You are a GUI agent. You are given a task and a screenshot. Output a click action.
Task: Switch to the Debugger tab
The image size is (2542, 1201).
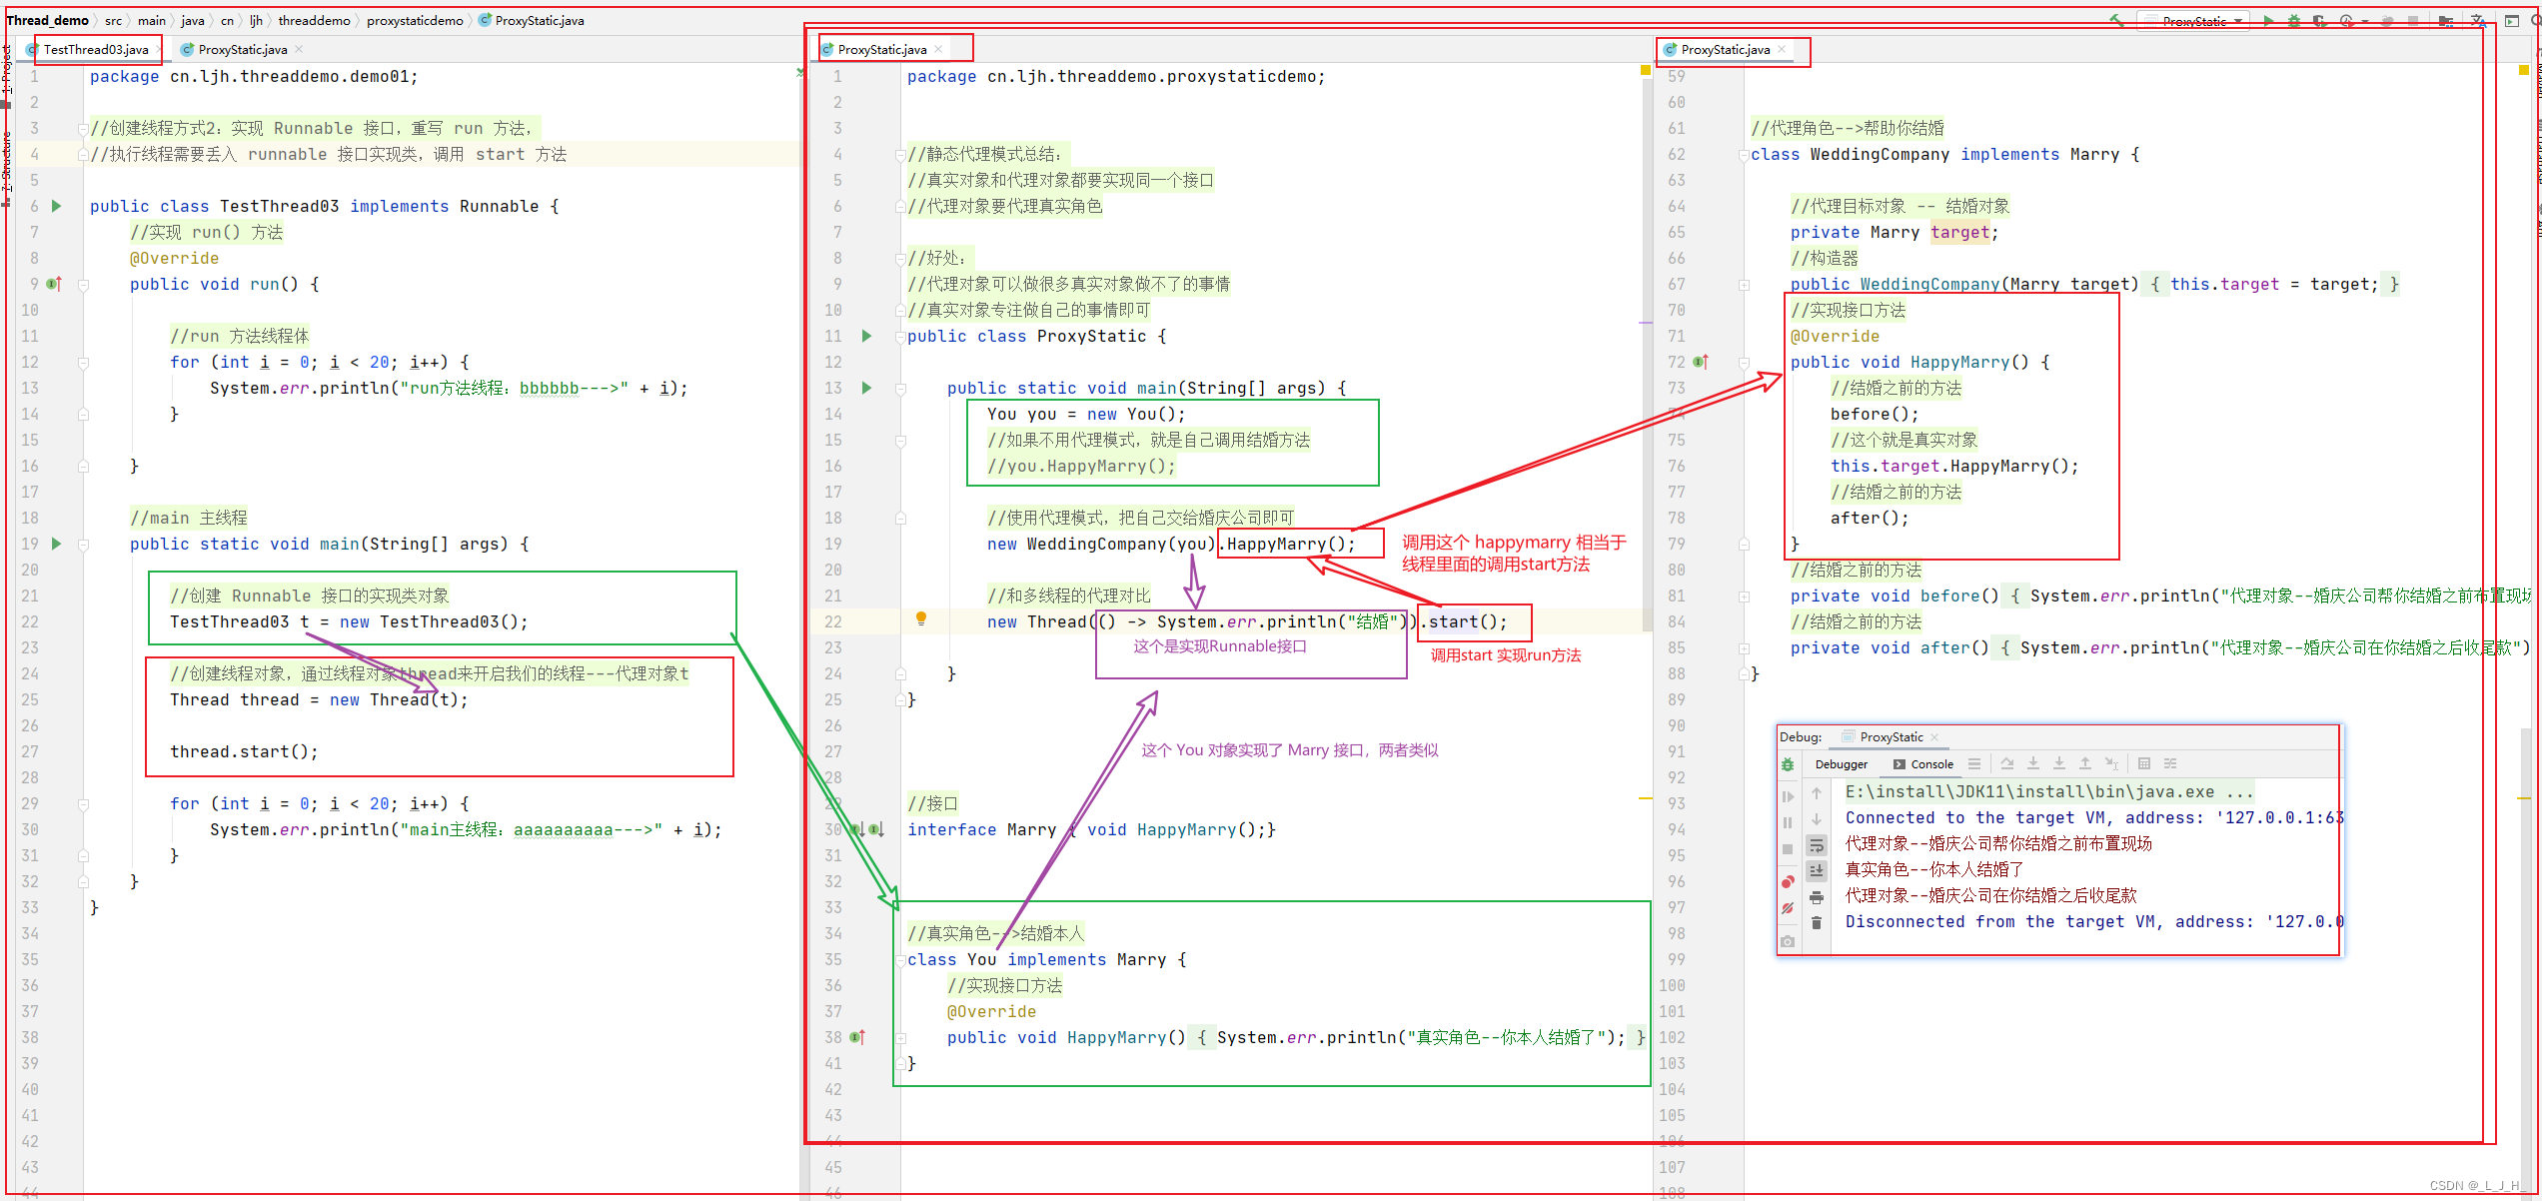tap(1841, 764)
